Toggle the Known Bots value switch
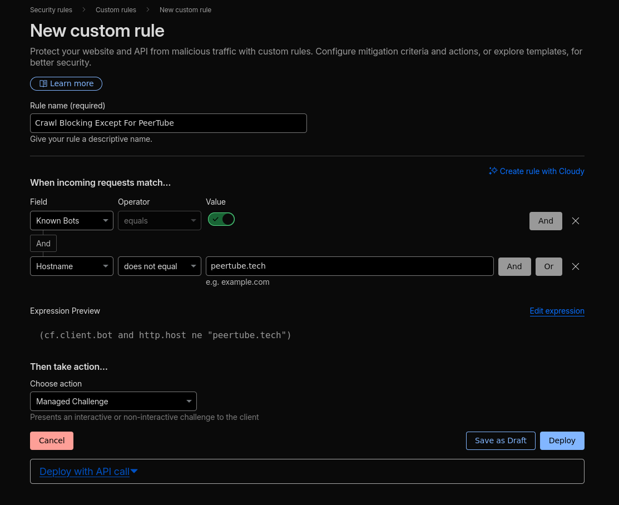The height and width of the screenshot is (505, 619). pyautogui.click(x=221, y=219)
